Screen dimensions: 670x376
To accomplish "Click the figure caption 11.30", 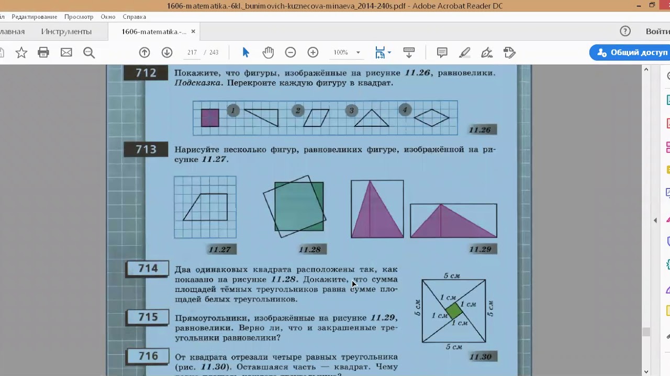I will pyautogui.click(x=481, y=357).
